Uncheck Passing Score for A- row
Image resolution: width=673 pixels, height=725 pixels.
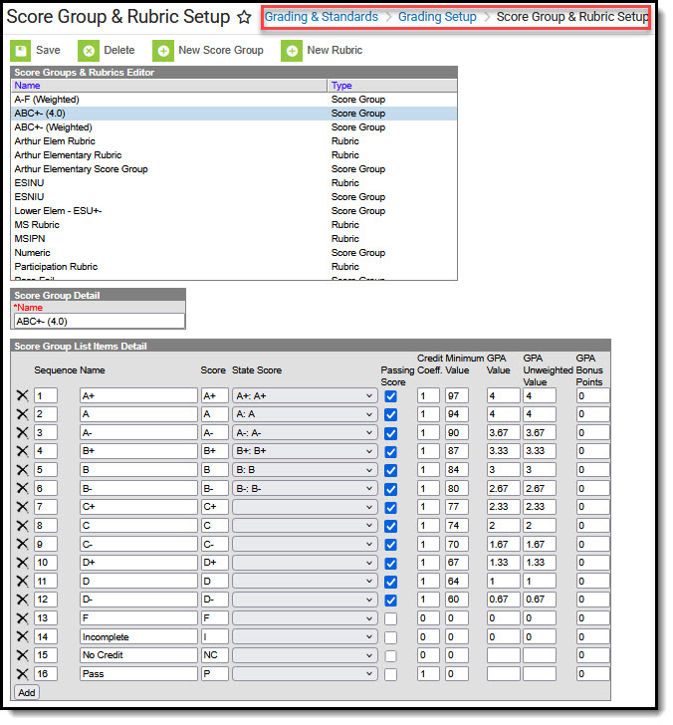[390, 434]
